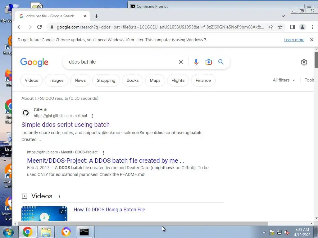Image resolution: width=318 pixels, height=238 pixels.
Task: Switch to Shopping results
Action: pos(106,80)
